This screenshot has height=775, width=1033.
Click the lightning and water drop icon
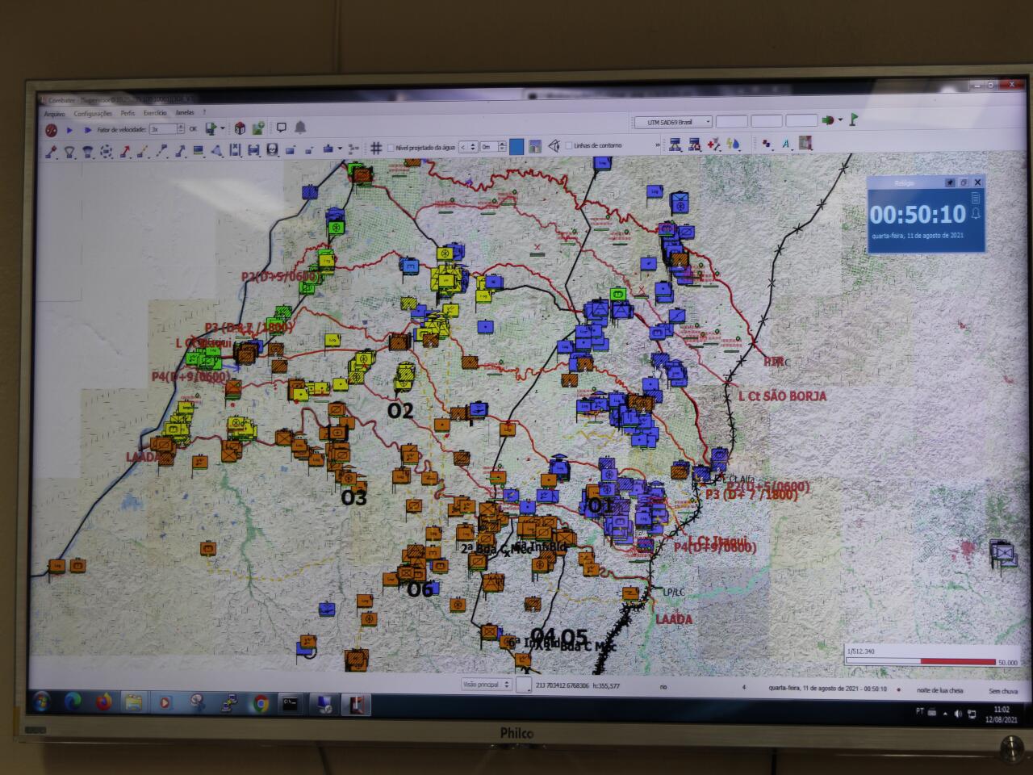coord(733,144)
